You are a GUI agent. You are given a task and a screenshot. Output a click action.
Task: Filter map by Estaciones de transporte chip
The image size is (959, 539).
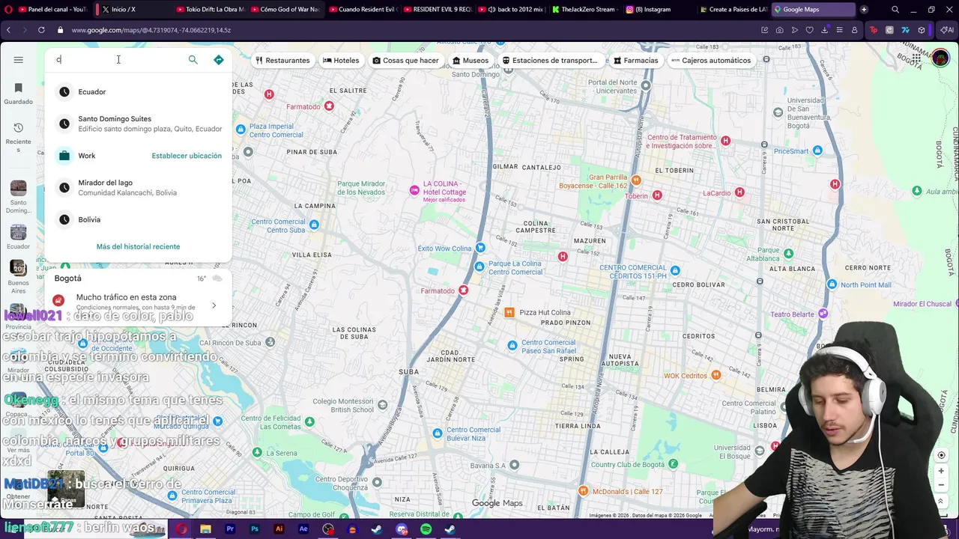(550, 60)
